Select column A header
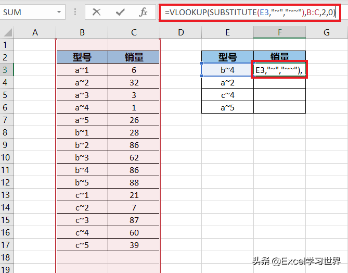The image size is (348, 273). 35,32
